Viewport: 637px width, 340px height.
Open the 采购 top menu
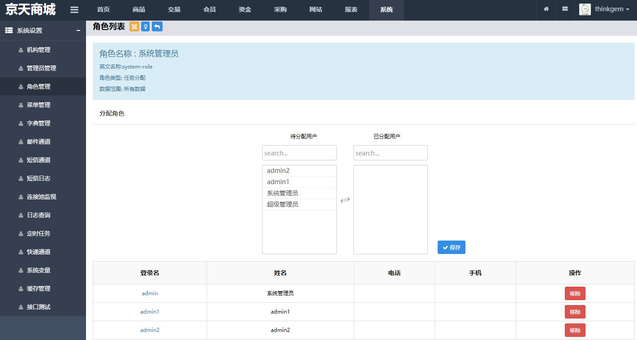click(x=280, y=10)
